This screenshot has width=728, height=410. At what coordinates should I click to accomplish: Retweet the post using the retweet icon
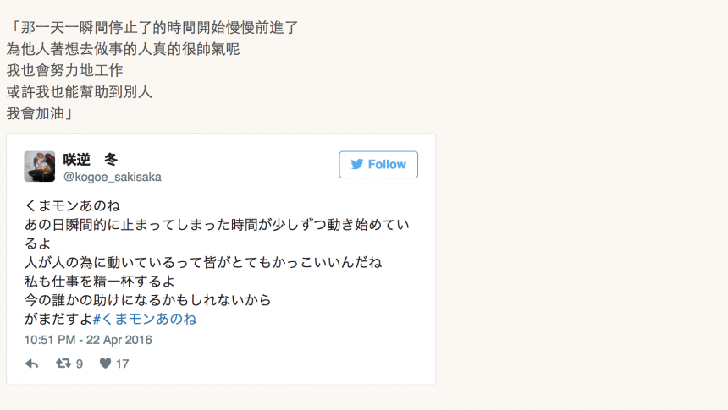[x=63, y=364]
